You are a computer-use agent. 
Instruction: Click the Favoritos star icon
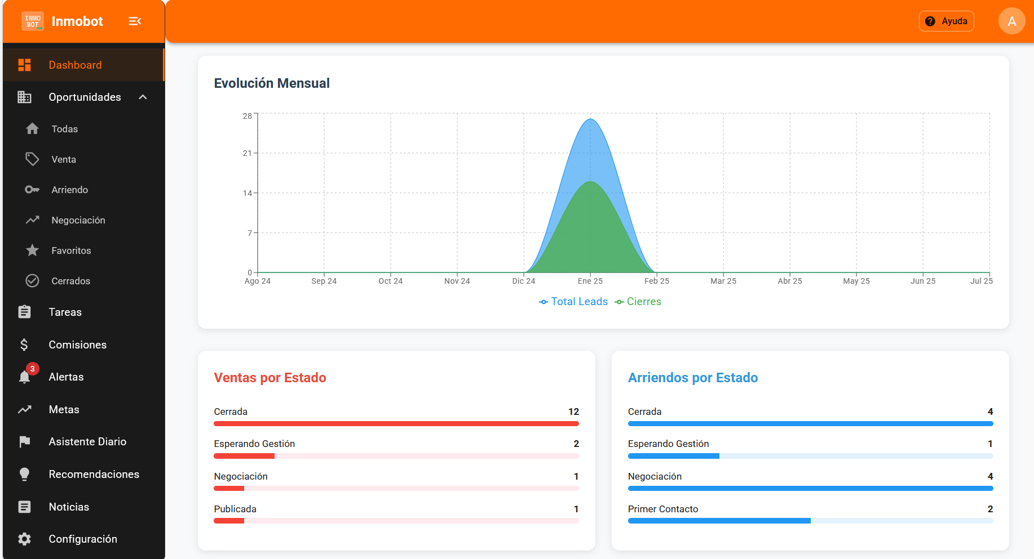pos(33,251)
